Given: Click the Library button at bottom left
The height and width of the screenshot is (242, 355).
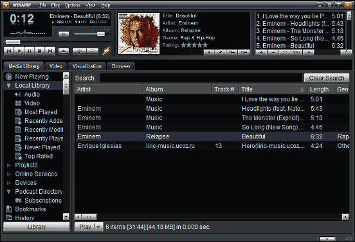Looking at the screenshot, I should tap(37, 227).
